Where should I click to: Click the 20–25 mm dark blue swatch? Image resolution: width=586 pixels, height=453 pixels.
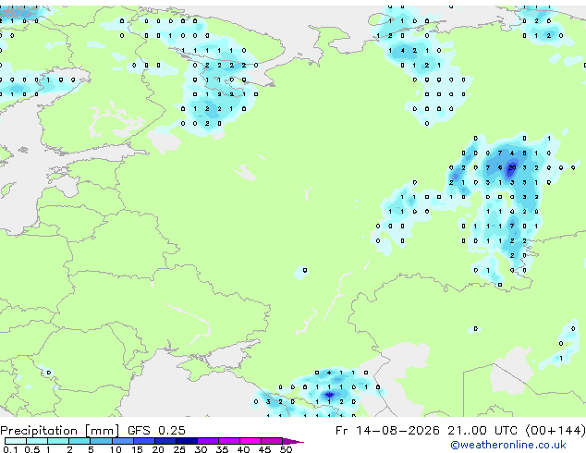click(x=165, y=441)
